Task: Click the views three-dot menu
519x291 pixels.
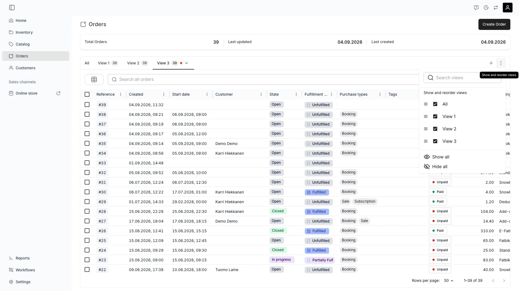Action: coord(501,63)
